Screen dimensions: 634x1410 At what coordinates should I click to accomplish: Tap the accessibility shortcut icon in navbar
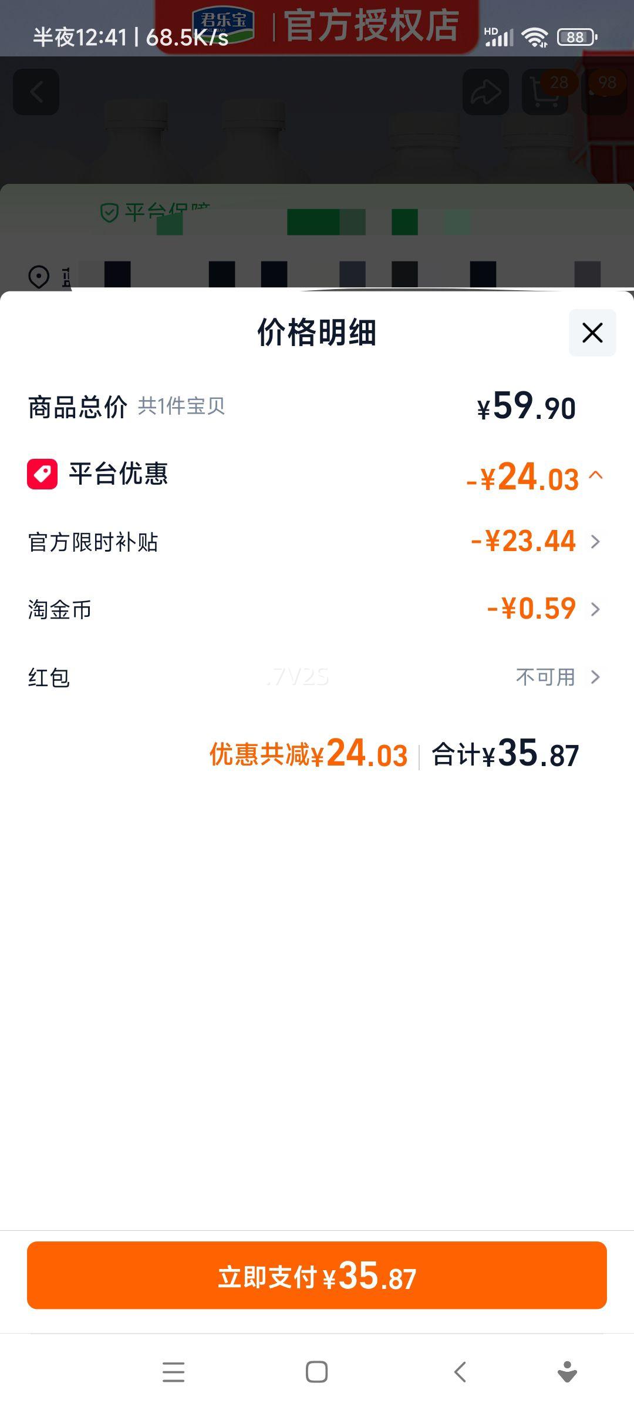(567, 1372)
